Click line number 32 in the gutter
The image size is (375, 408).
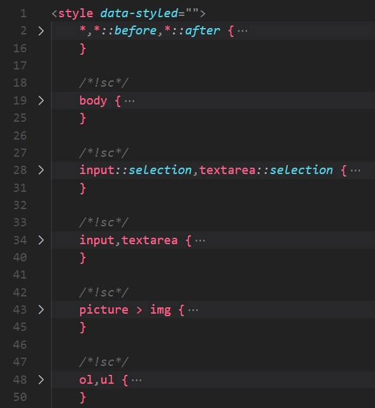pyautogui.click(x=20, y=205)
